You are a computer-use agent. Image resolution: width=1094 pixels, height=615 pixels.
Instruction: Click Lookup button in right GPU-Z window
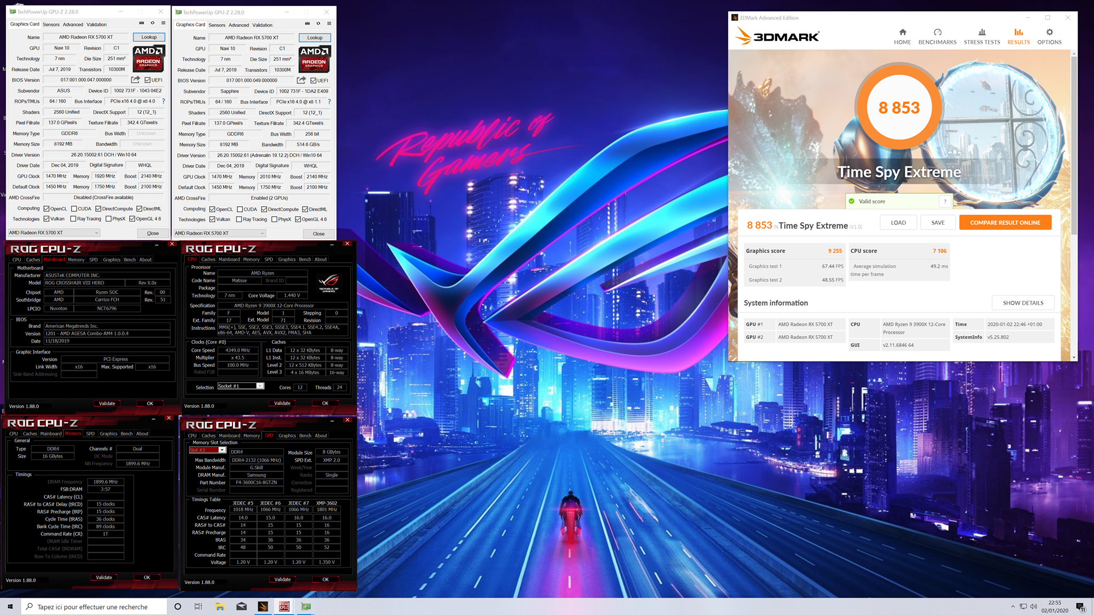[315, 38]
